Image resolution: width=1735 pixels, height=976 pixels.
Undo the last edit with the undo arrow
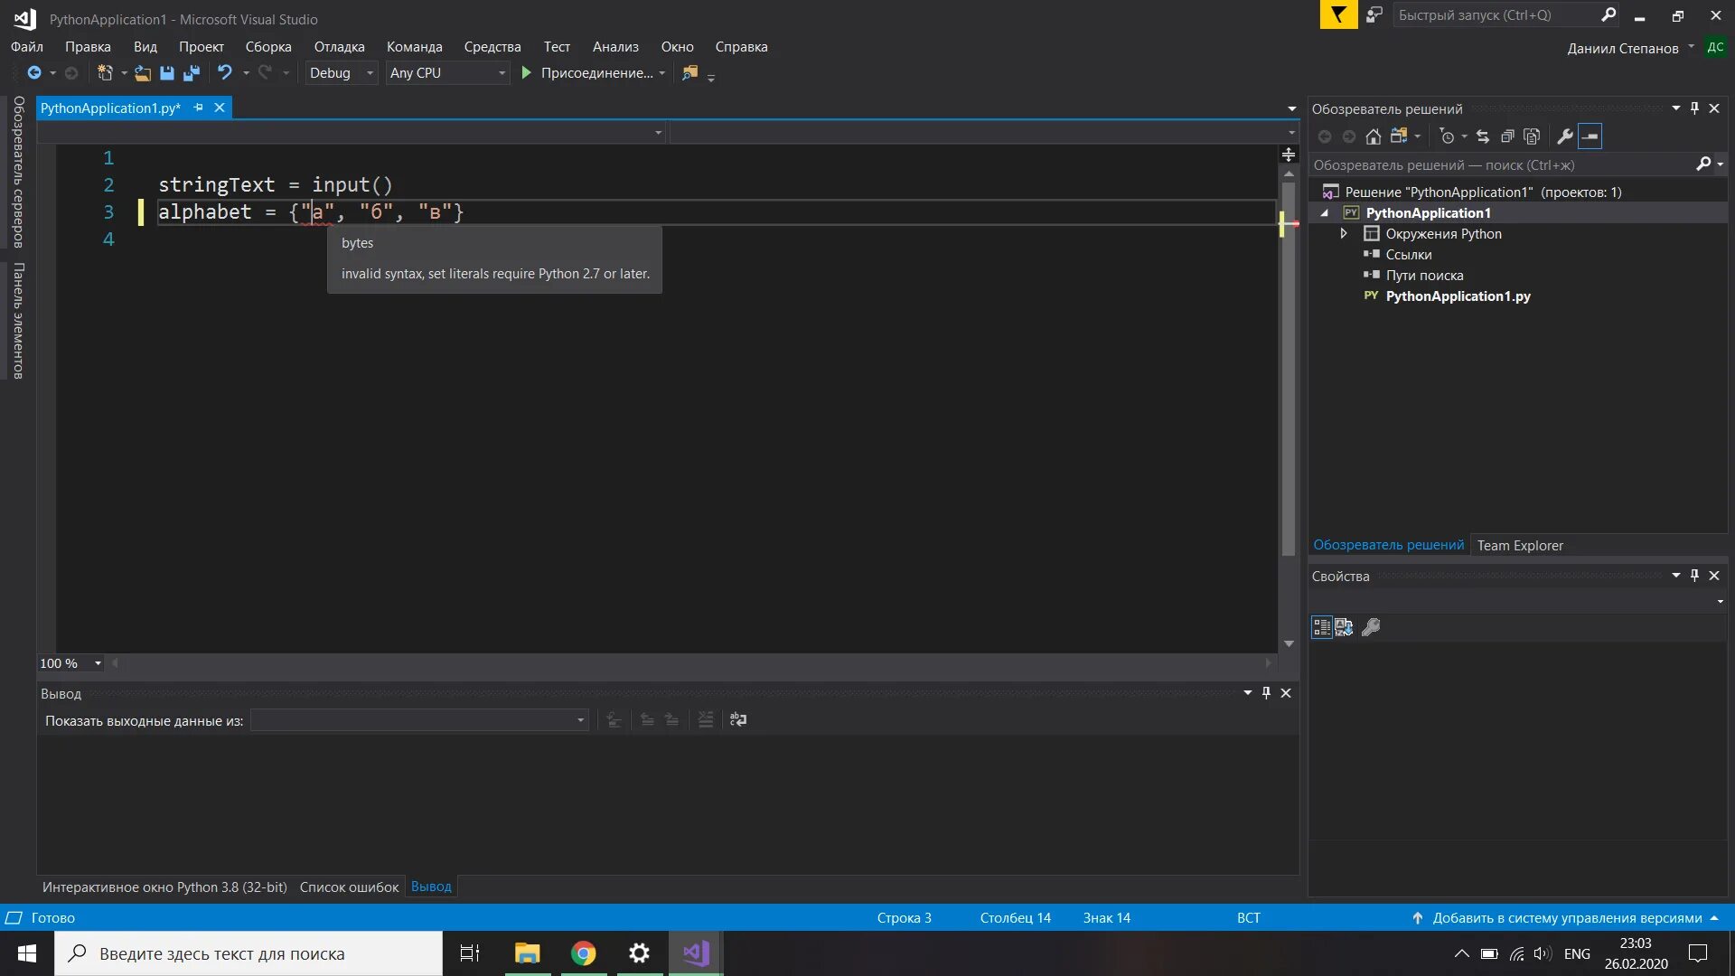tap(225, 73)
